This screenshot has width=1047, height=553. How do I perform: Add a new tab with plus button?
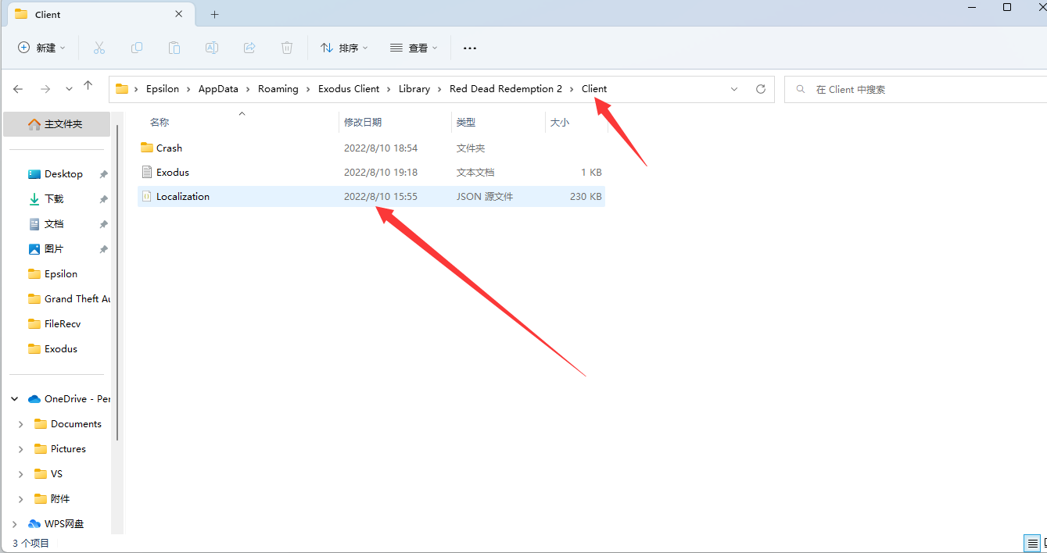pyautogui.click(x=214, y=14)
